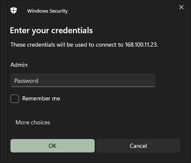Screen dimensions: 191x163
Task: Click the 'These credentials will be used' sentence
Action: 84,45
